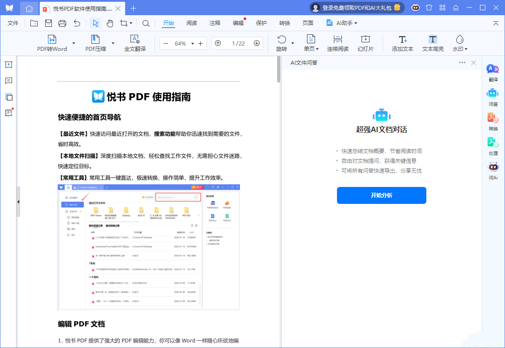Open the 单页 page layout dropdown
This screenshot has width=505, height=348.
click(311, 43)
